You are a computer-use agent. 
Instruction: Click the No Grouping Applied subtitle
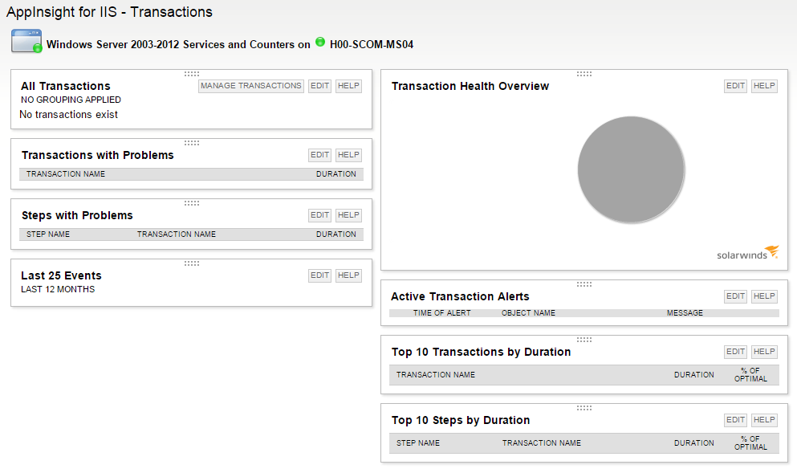click(71, 100)
